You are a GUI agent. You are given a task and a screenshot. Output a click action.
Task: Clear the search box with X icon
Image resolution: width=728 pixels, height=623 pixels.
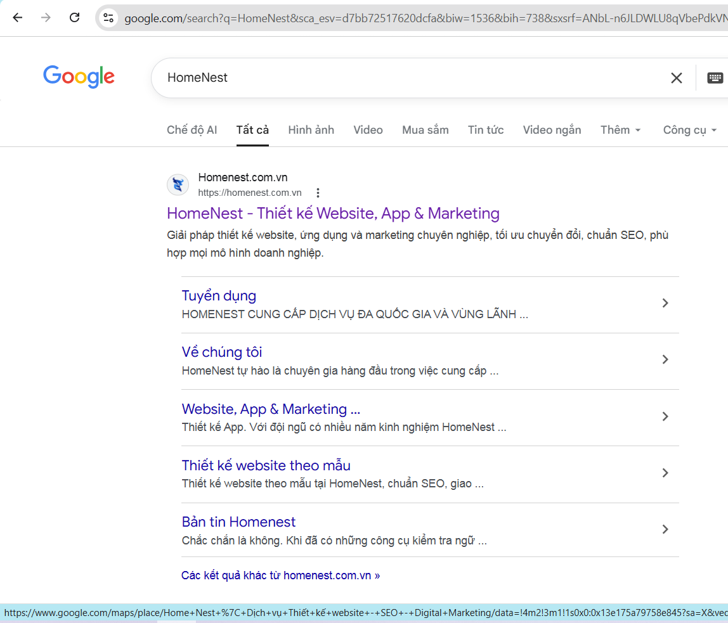(676, 78)
